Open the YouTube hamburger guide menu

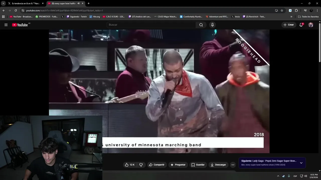[x=6, y=25]
